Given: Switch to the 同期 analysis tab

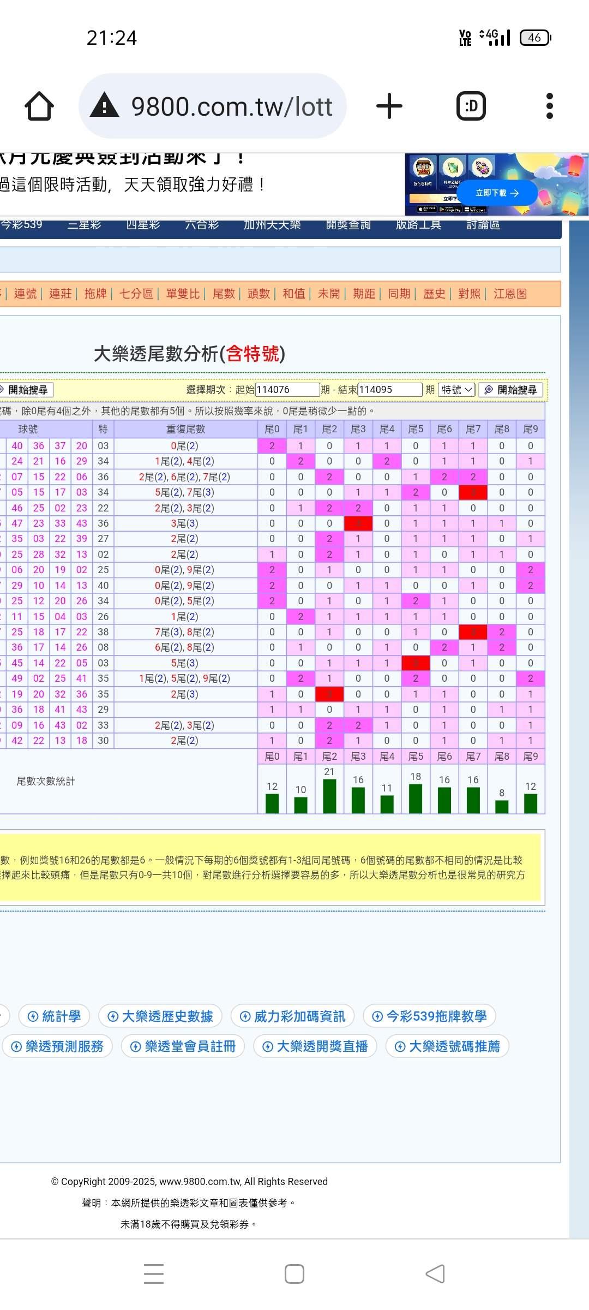Looking at the screenshot, I should point(399,294).
